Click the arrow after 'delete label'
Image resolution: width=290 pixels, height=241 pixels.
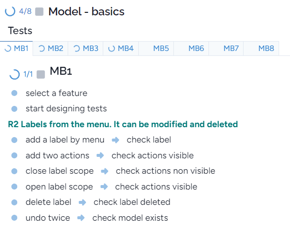tap(83, 202)
